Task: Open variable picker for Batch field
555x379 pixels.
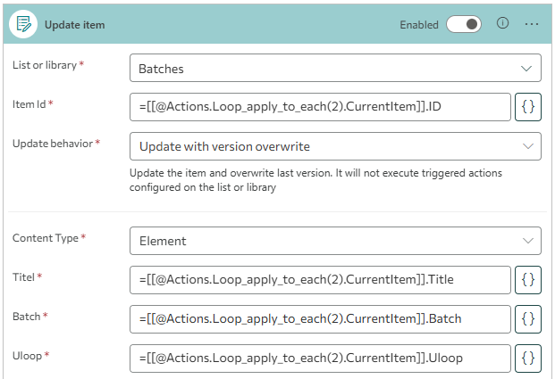Action: 528,318
